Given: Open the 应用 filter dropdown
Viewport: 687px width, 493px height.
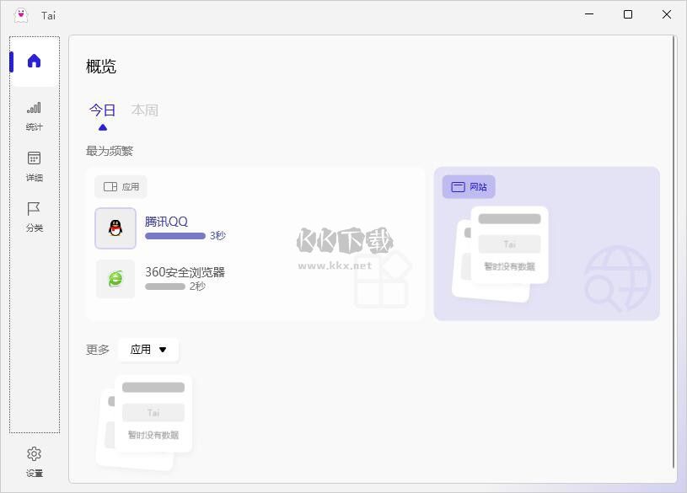Looking at the screenshot, I should coord(148,350).
